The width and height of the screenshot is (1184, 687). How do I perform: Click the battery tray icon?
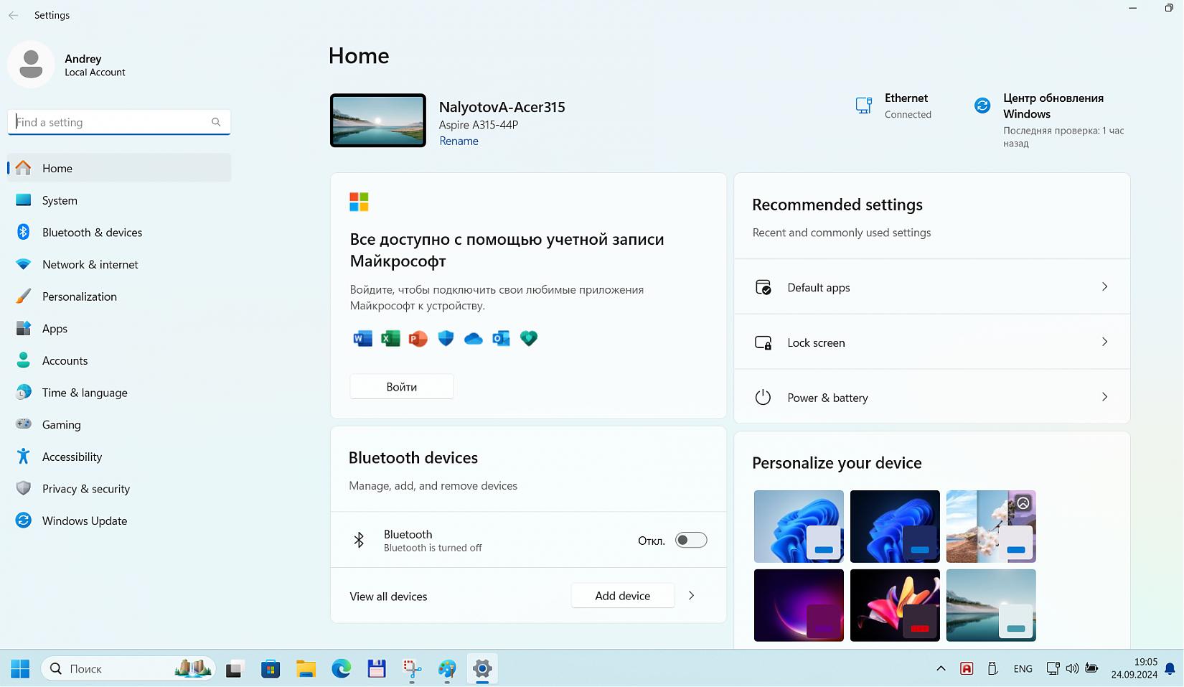(1091, 669)
